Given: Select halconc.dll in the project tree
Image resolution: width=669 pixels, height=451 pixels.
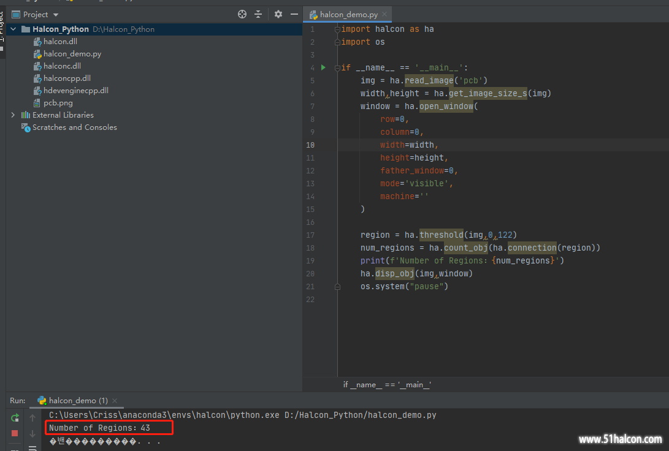Looking at the screenshot, I should tap(62, 66).
